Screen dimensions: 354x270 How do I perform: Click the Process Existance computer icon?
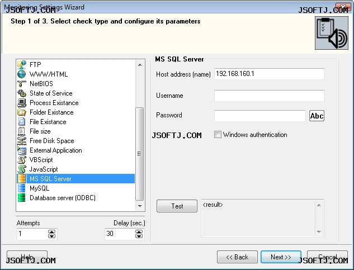[22, 103]
